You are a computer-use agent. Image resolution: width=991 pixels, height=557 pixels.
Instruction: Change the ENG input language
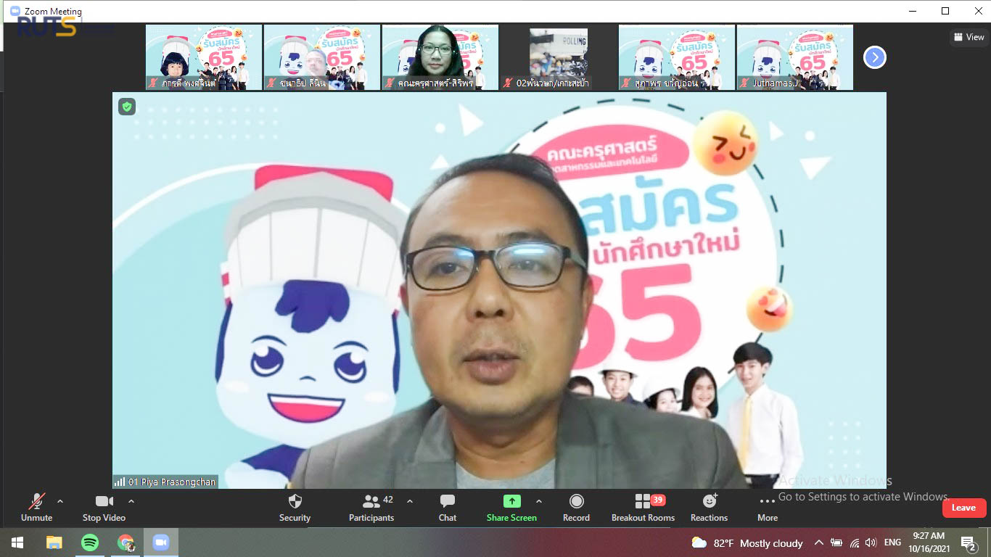[x=892, y=542]
